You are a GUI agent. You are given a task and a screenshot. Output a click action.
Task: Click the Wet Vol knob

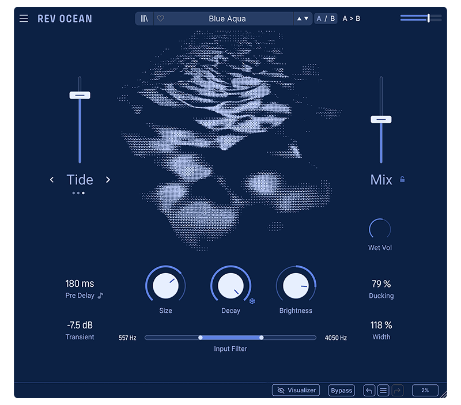[x=380, y=229]
